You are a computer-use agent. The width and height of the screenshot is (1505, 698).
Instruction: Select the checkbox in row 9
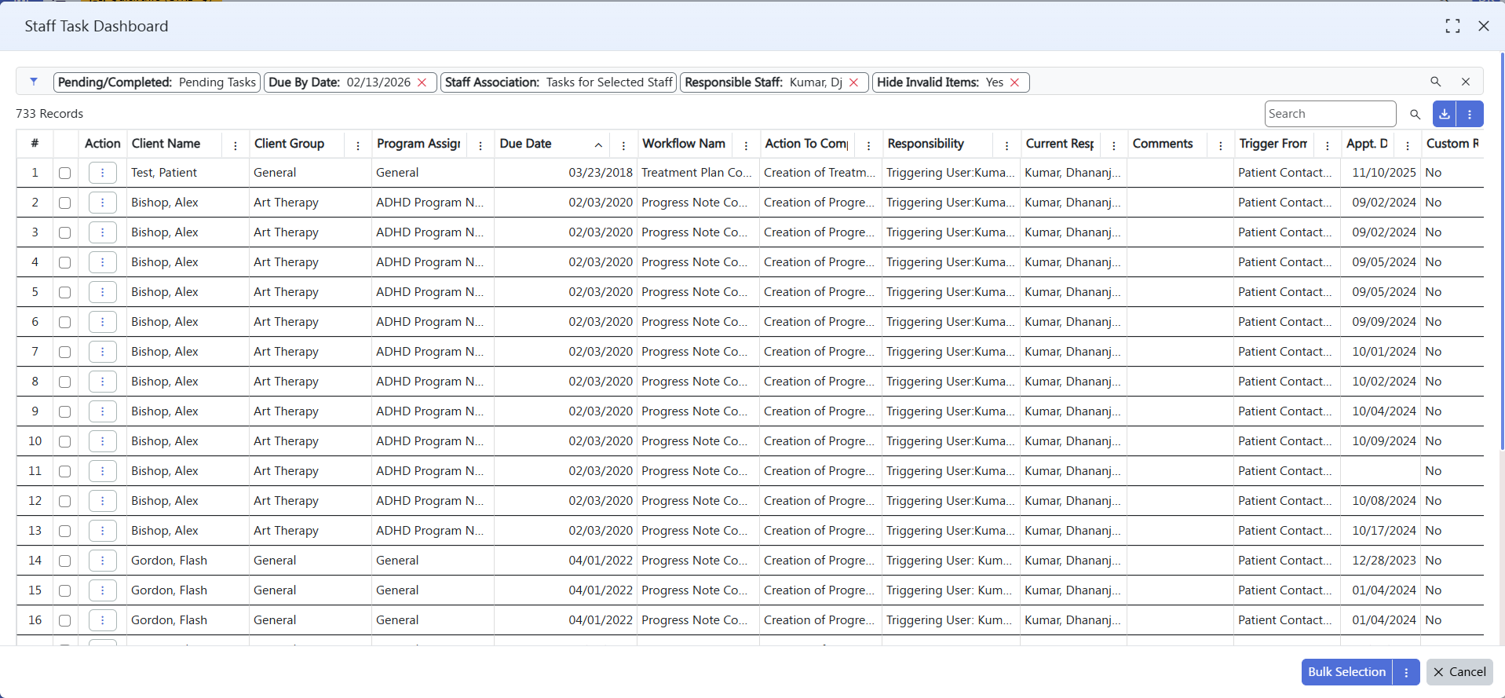point(64,411)
